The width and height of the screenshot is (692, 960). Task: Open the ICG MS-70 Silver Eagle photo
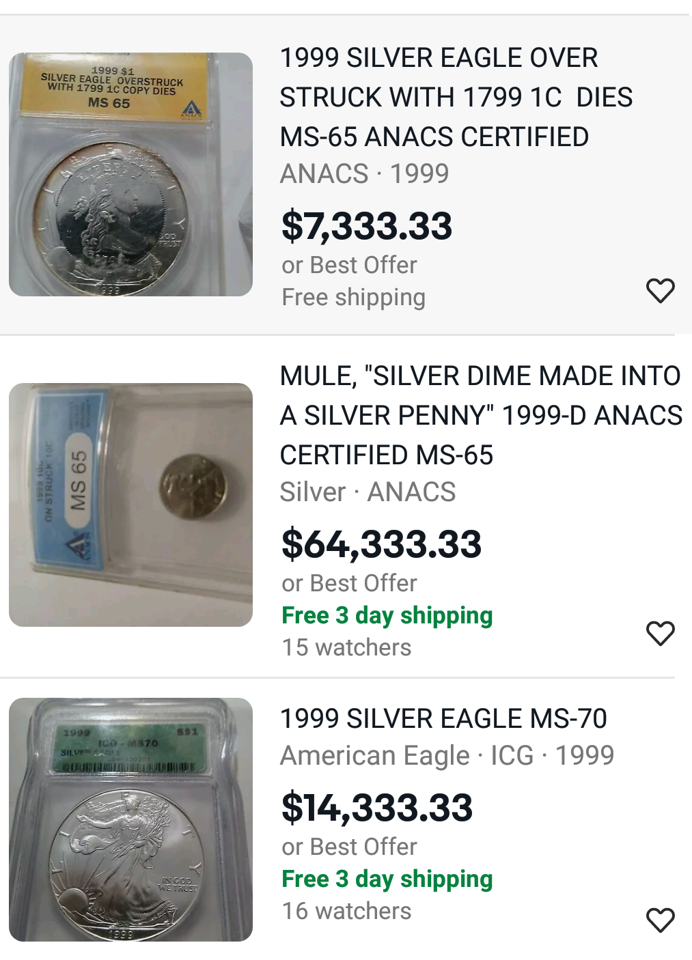[x=130, y=819]
